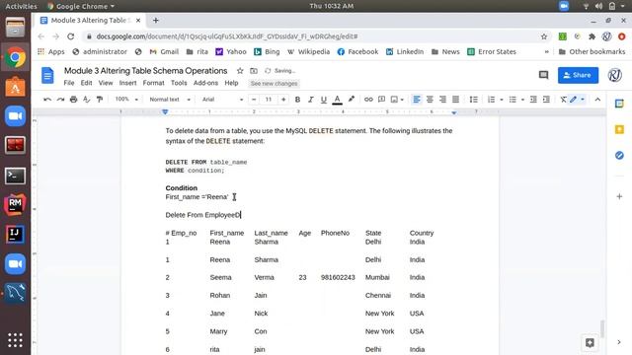Set justified text alignment
This screenshot has width=632, height=355.
455,100
